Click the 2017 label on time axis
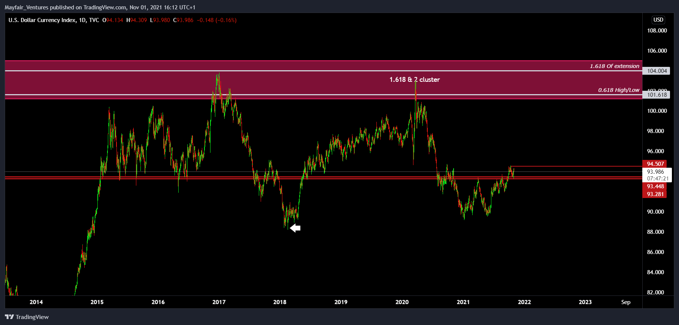This screenshot has width=679, height=325. (219, 302)
